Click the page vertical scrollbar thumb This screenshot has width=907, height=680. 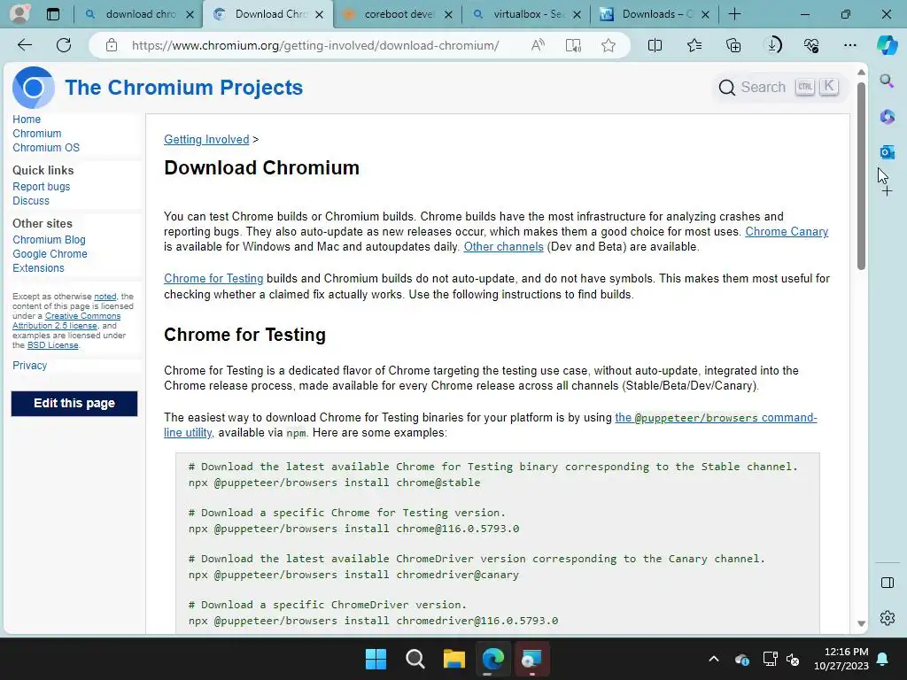(x=861, y=176)
